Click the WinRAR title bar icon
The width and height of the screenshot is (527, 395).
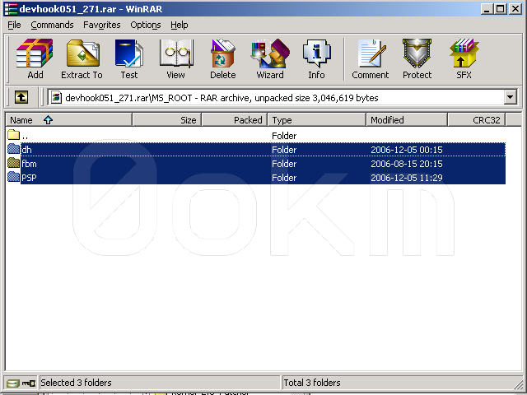tap(11, 8)
